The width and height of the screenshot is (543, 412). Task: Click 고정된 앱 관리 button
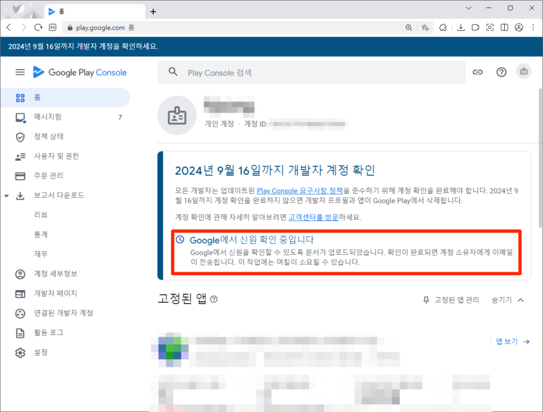(x=451, y=300)
